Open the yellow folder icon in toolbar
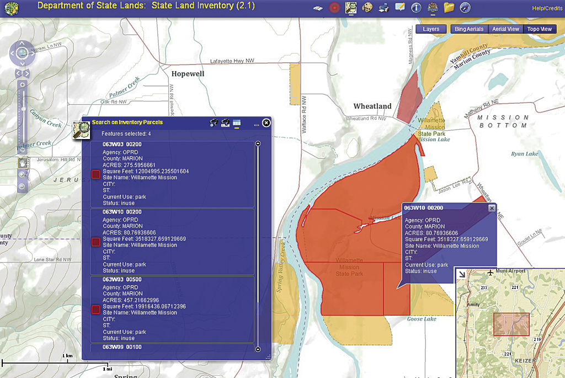565x378 pixels. [x=449, y=7]
